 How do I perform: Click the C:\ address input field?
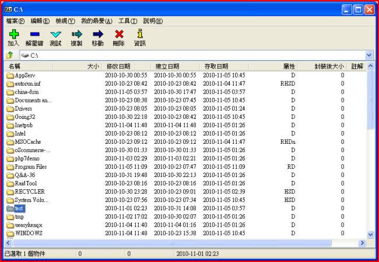[192, 55]
